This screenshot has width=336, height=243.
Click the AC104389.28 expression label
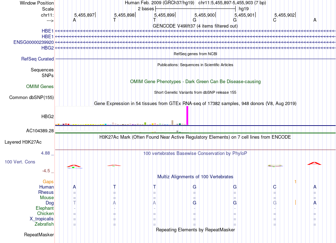[40, 131]
